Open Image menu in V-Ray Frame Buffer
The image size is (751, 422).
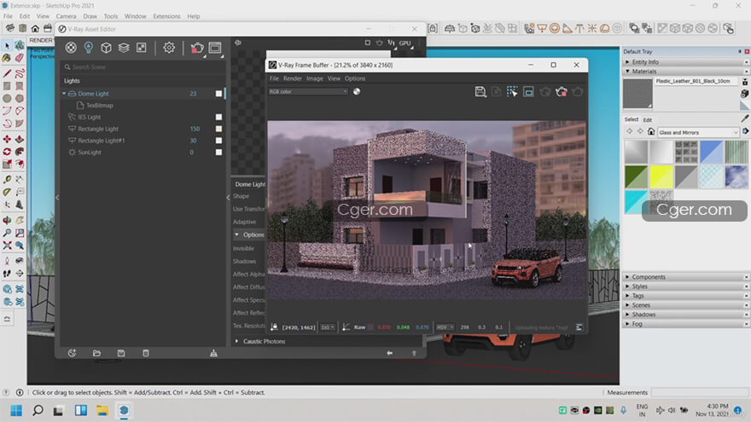[x=314, y=78]
